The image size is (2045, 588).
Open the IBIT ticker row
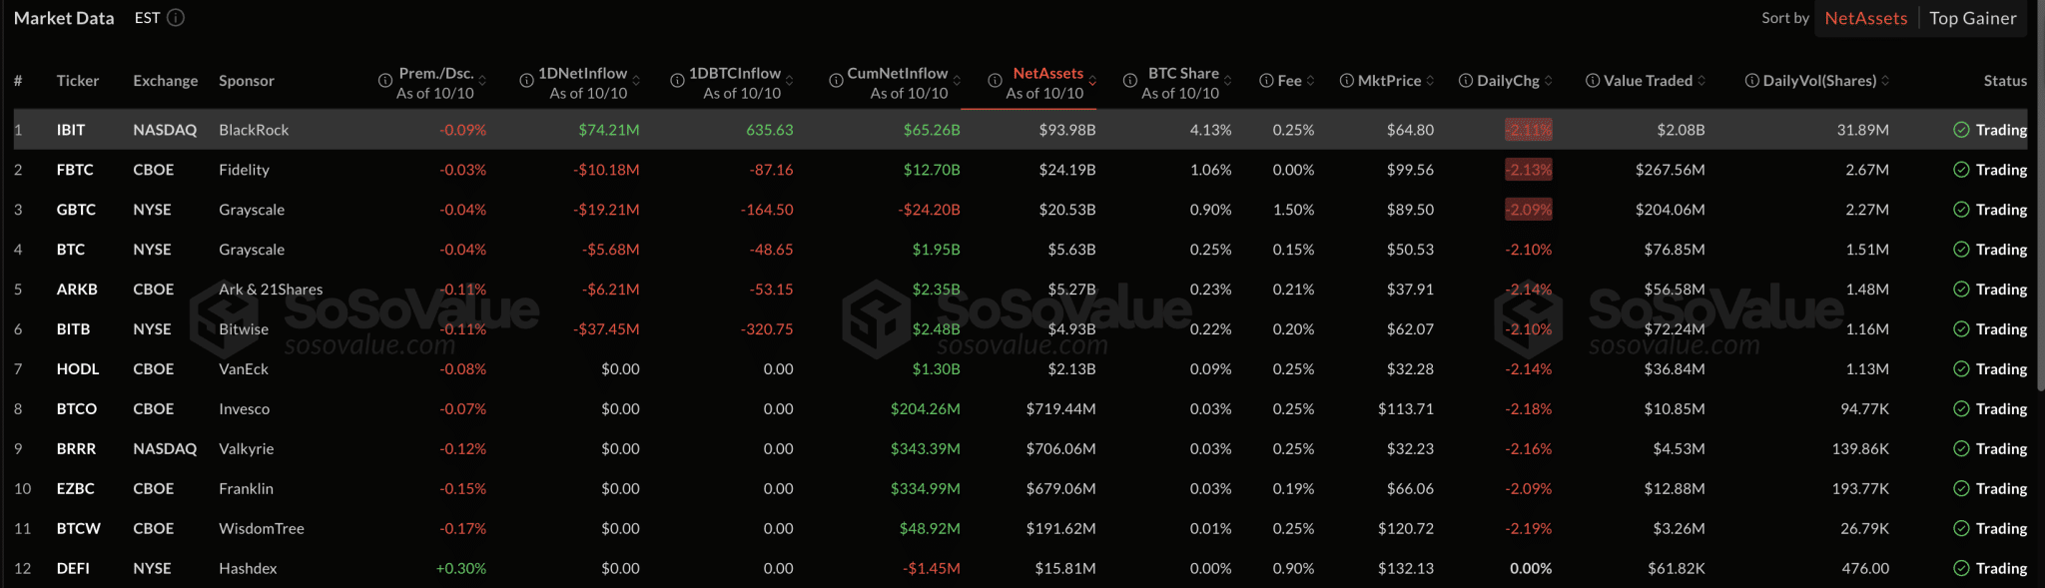point(71,130)
